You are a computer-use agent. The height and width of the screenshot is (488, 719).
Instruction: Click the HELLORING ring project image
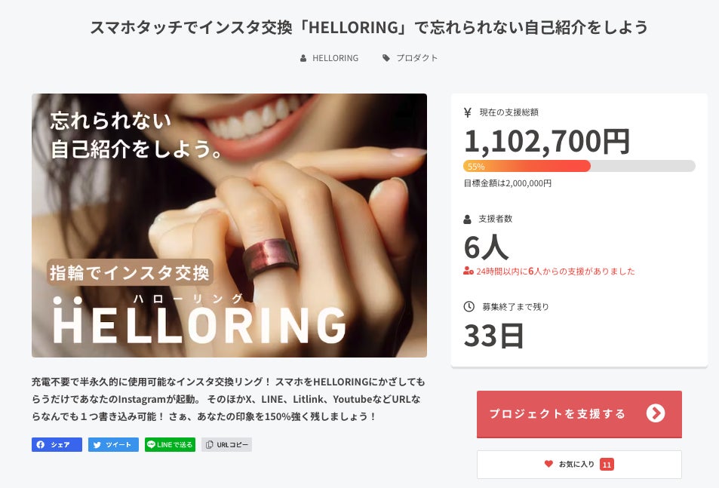229,226
